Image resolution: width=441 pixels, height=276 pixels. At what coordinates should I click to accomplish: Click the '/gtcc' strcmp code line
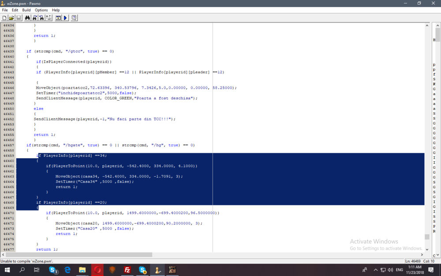70,51
